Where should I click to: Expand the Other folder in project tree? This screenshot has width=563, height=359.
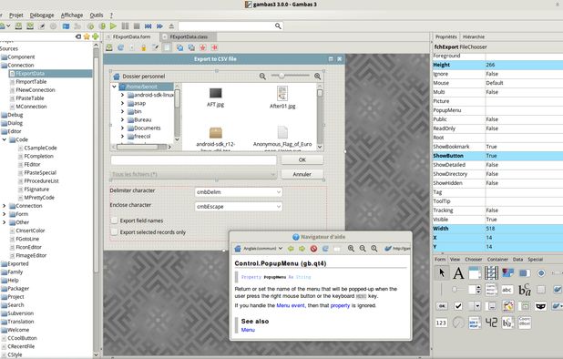coord(5,222)
